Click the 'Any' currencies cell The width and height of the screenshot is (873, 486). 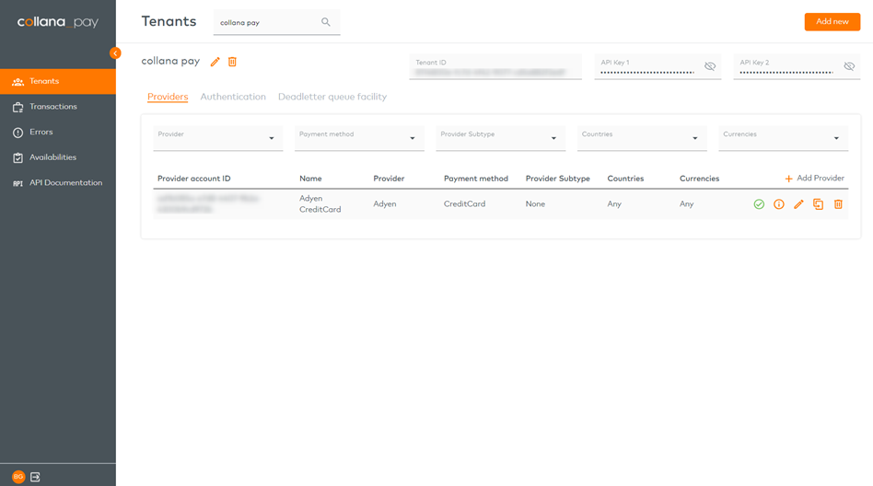coord(686,203)
